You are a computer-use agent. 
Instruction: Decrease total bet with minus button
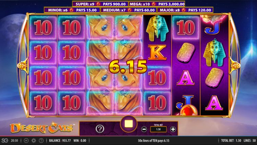pyautogui.click(x=144, y=130)
